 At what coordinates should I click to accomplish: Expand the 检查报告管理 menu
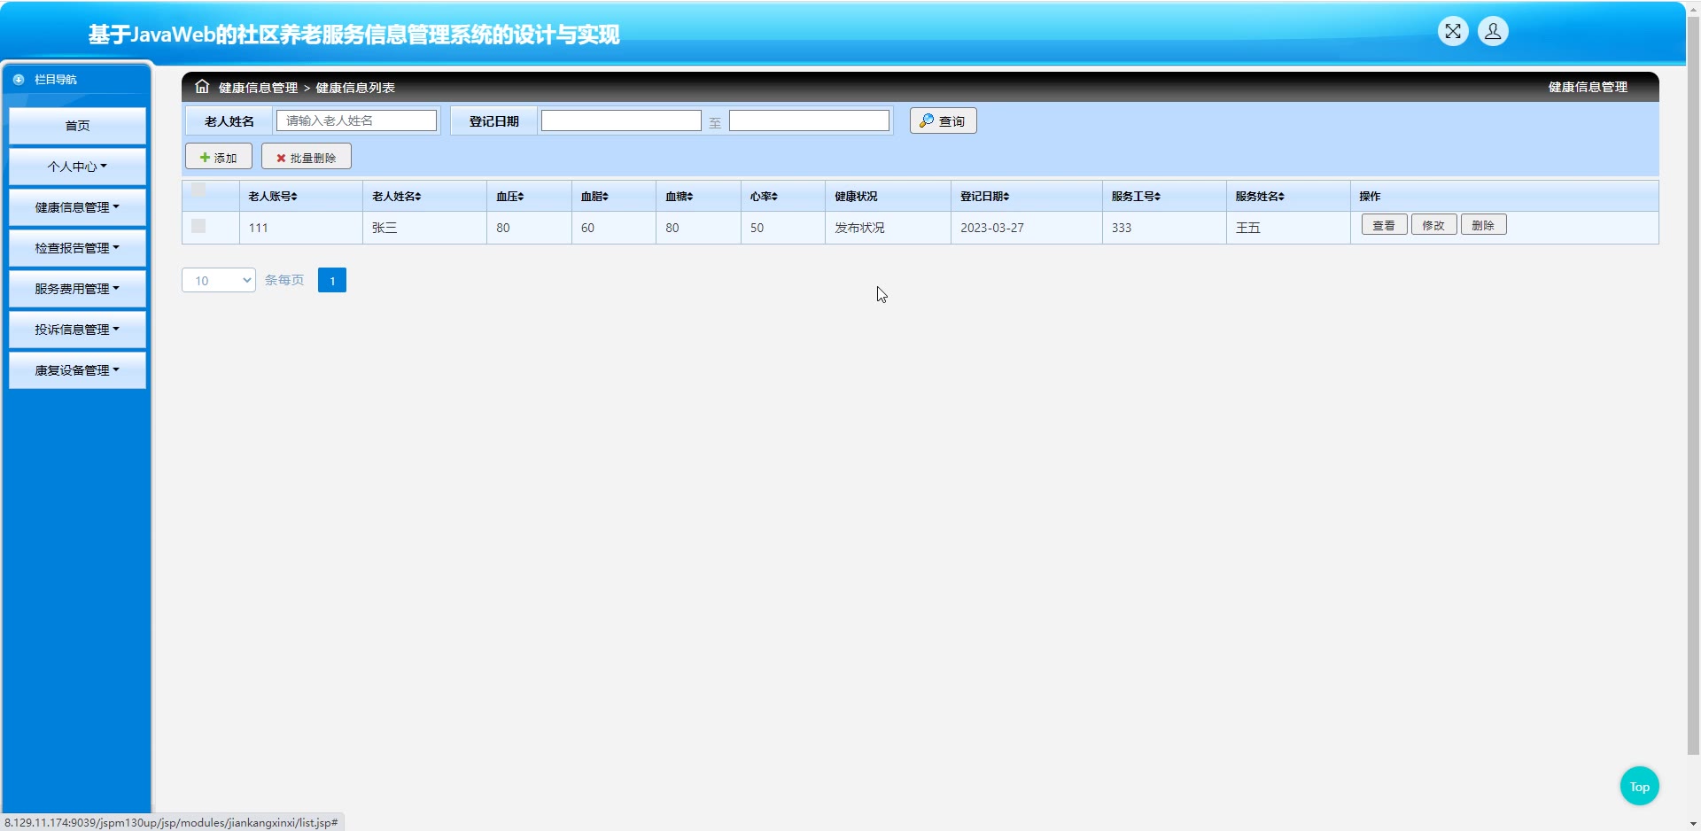tap(77, 248)
